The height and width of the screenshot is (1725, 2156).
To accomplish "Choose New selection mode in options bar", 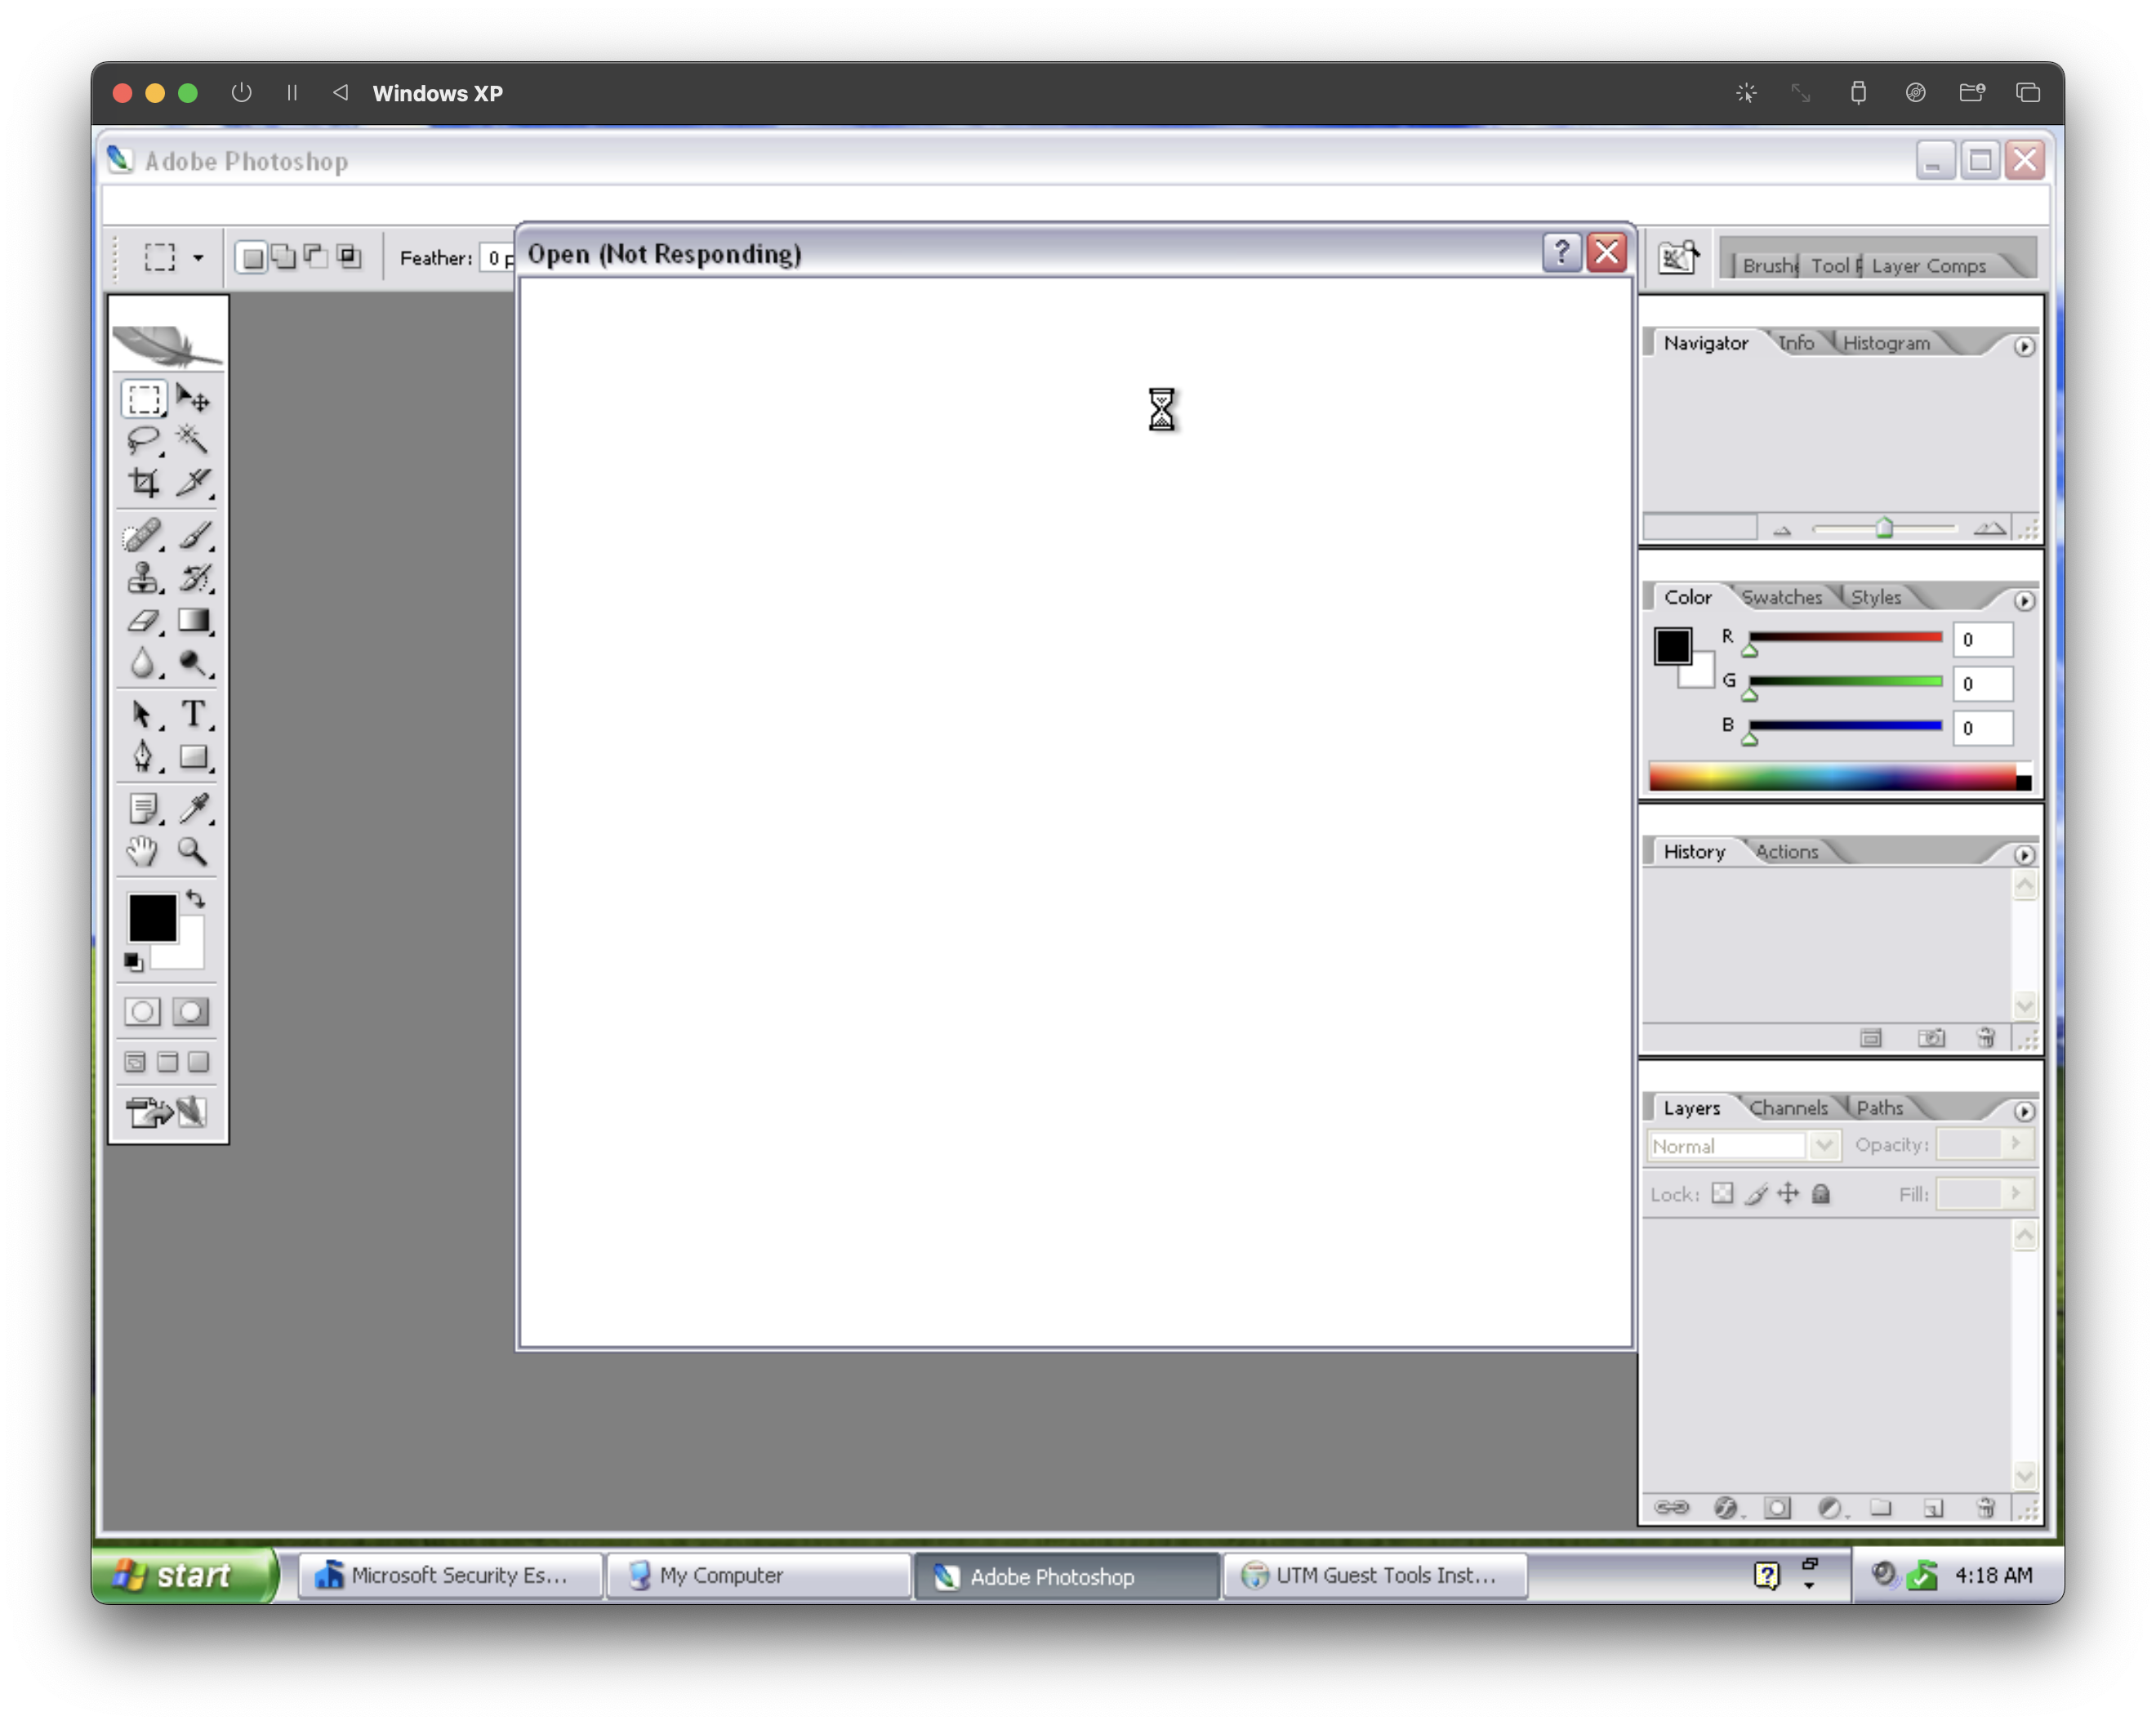I will click(x=253, y=258).
